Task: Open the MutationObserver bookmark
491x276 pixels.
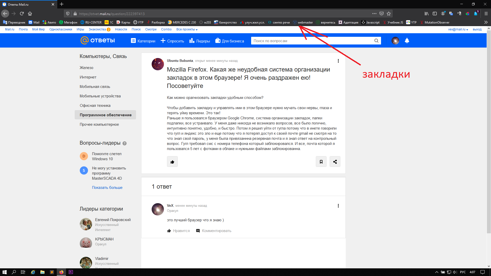Action: (434, 22)
